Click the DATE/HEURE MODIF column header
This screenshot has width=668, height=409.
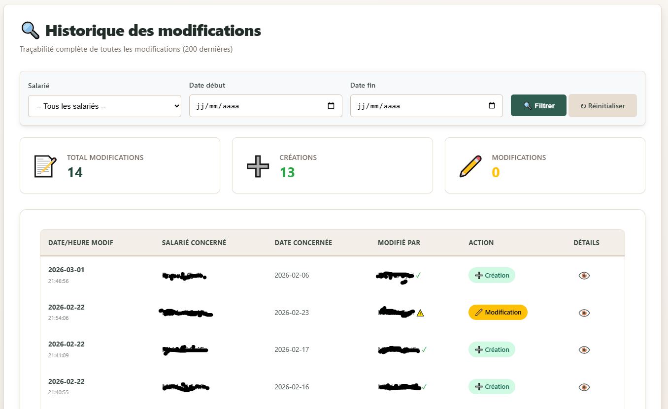(81, 243)
